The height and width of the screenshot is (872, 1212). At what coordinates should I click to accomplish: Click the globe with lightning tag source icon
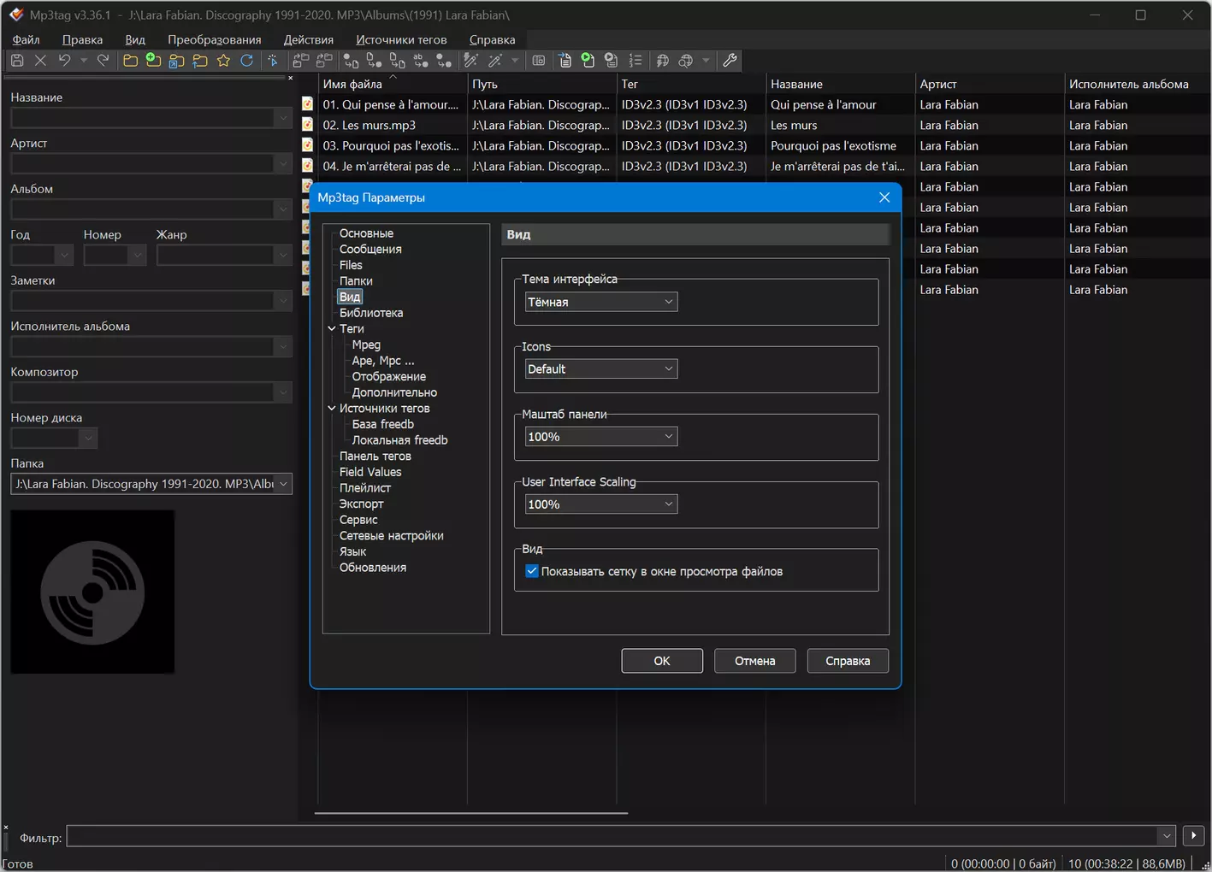click(x=662, y=61)
